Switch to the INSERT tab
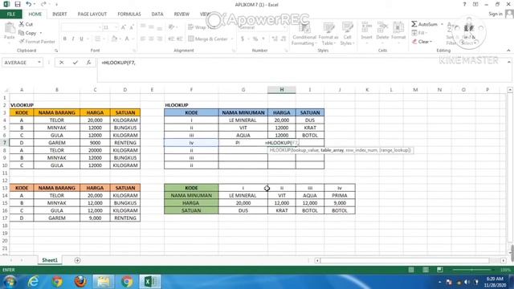 pyautogui.click(x=59, y=14)
